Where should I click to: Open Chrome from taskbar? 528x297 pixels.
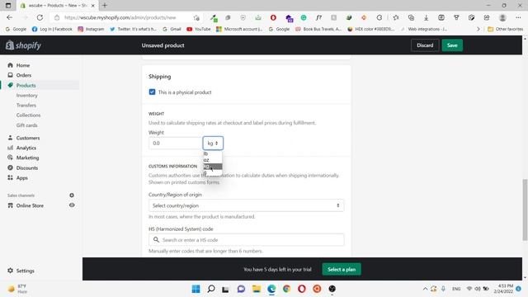(x=286, y=289)
